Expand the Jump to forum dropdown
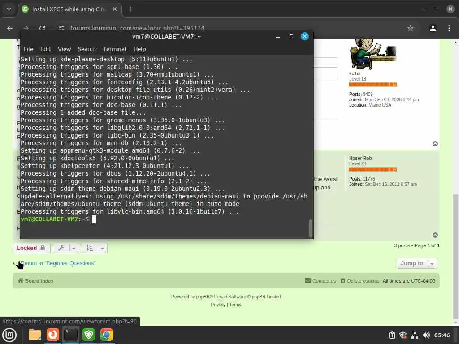 417,263
